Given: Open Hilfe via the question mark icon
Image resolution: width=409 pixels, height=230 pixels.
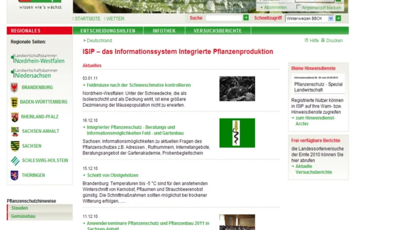Looking at the screenshot, I should (x=306, y=40).
